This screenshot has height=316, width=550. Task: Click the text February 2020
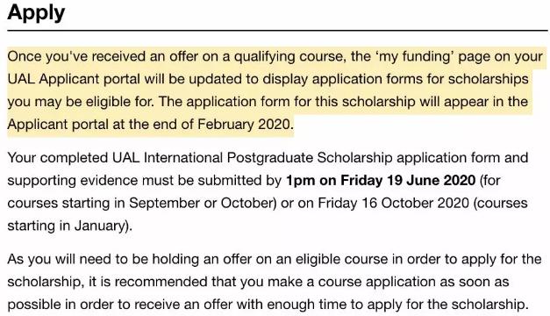(244, 125)
